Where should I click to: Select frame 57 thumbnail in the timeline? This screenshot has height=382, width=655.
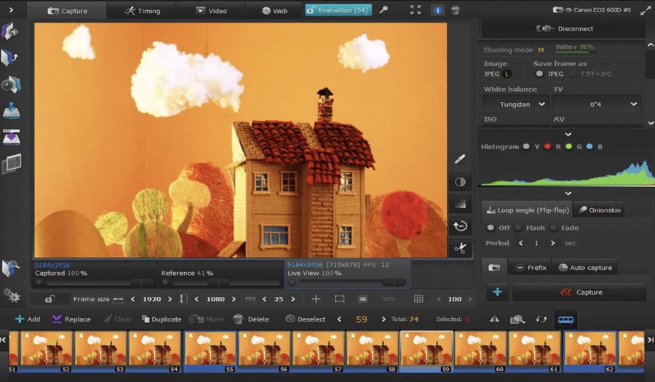coord(319,349)
